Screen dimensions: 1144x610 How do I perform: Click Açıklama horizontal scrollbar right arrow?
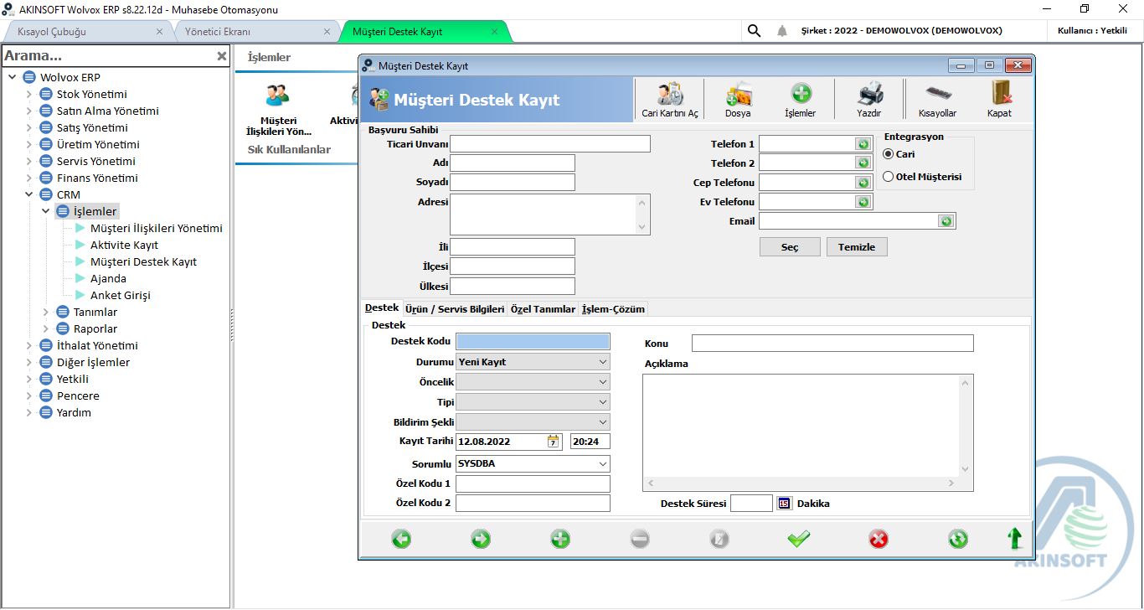click(x=951, y=483)
